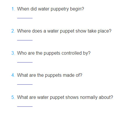134x114 pixels.
Task: Click 'What are water puppet shows normally about?'
Action: 65,97
